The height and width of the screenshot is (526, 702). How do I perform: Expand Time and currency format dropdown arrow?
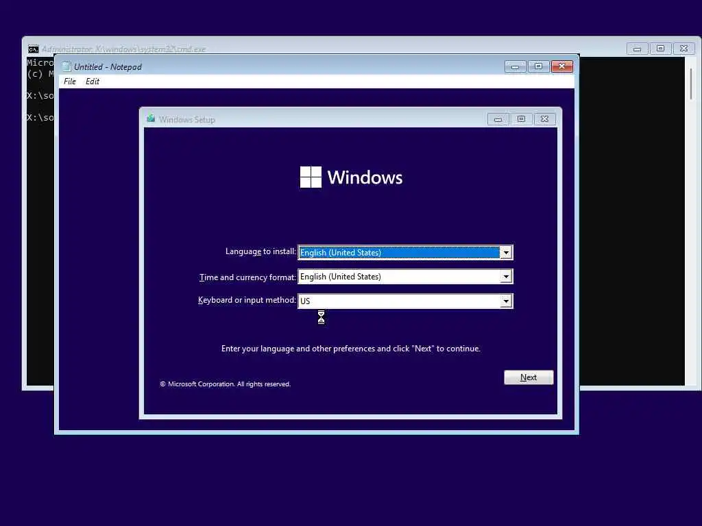click(x=505, y=277)
